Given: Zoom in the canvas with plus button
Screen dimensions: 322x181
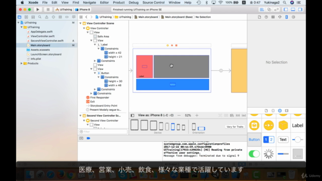Looking at the screenshot, I should 197,116.
